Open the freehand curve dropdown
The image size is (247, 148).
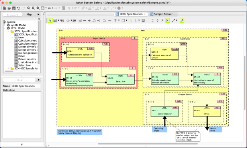point(139,20)
